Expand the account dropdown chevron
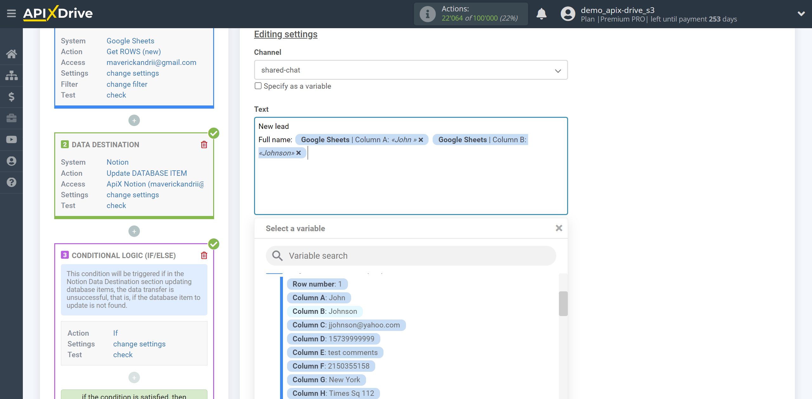 click(801, 14)
